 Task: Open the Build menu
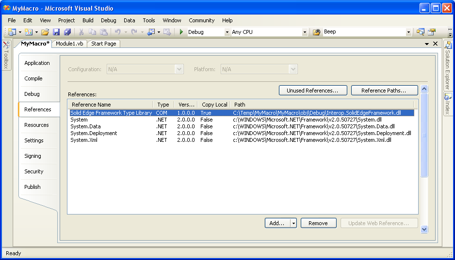[x=88, y=20]
